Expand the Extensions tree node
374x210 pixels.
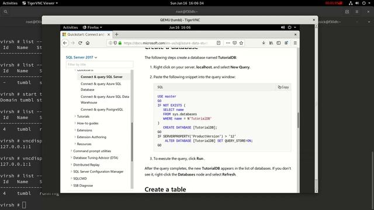[x=75, y=130]
